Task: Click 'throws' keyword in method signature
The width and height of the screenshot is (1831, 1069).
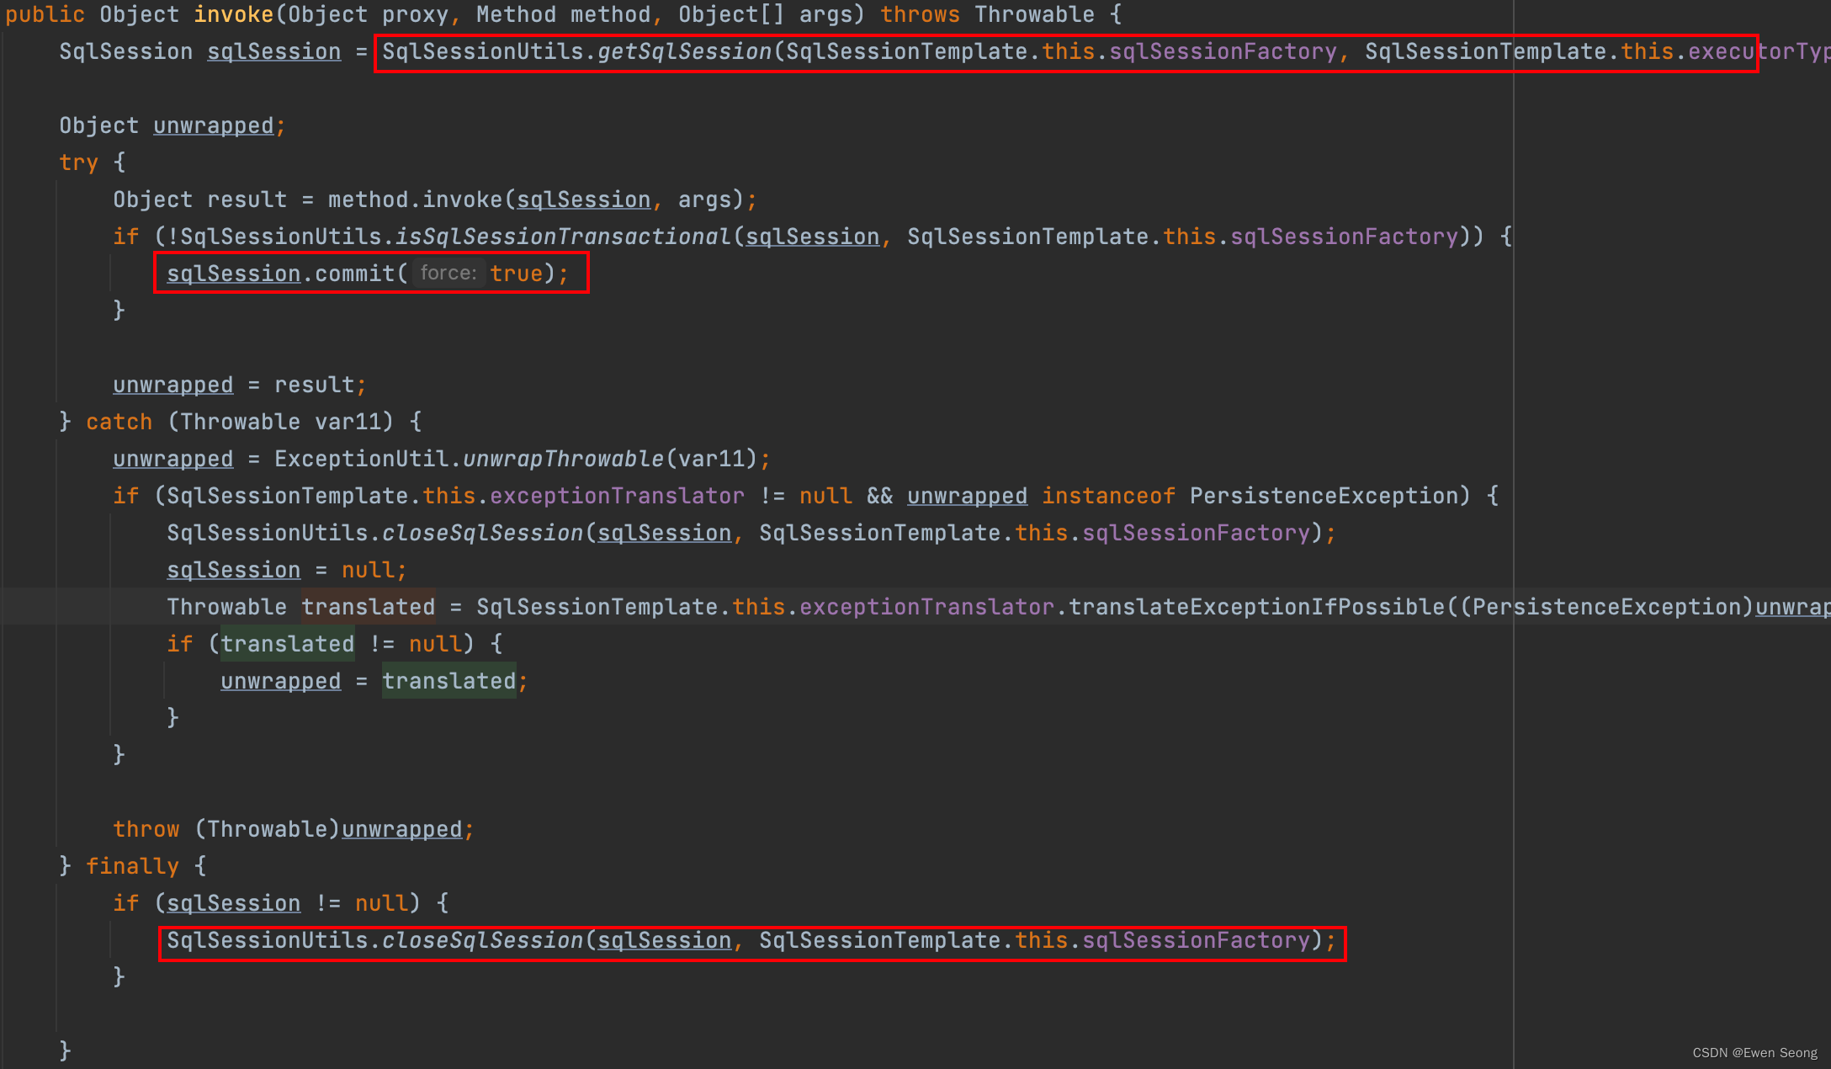Action: (920, 14)
